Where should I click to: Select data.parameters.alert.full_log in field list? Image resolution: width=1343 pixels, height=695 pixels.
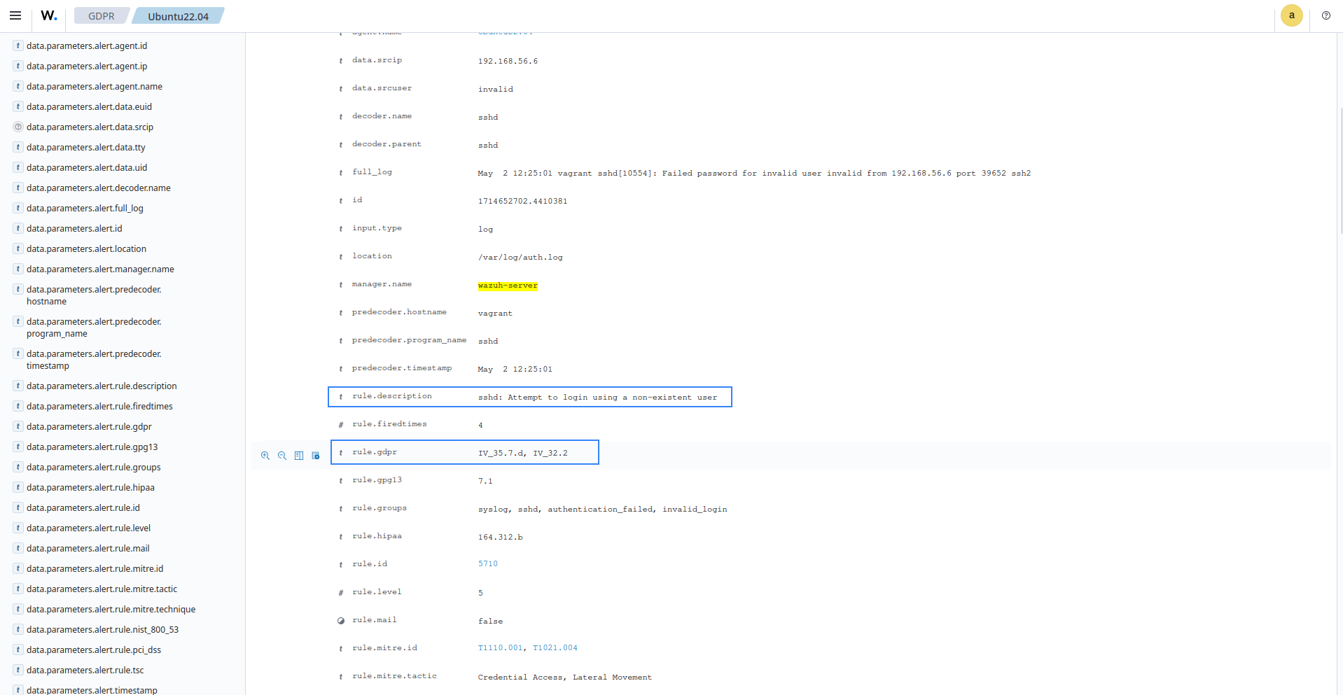point(85,209)
